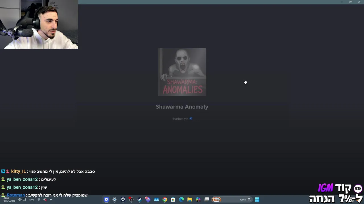Click the Shawarma Anomaly title text
Image resolution: width=364 pixels, height=204 pixels.
(182, 107)
